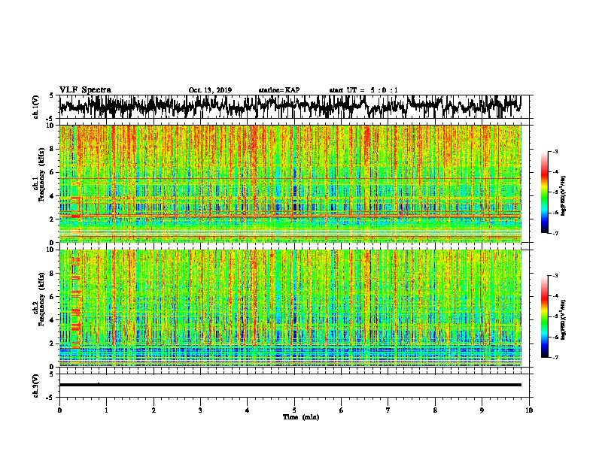Click the time axis tick label "9"
Screen dimensions: 596x460
pos(482,410)
